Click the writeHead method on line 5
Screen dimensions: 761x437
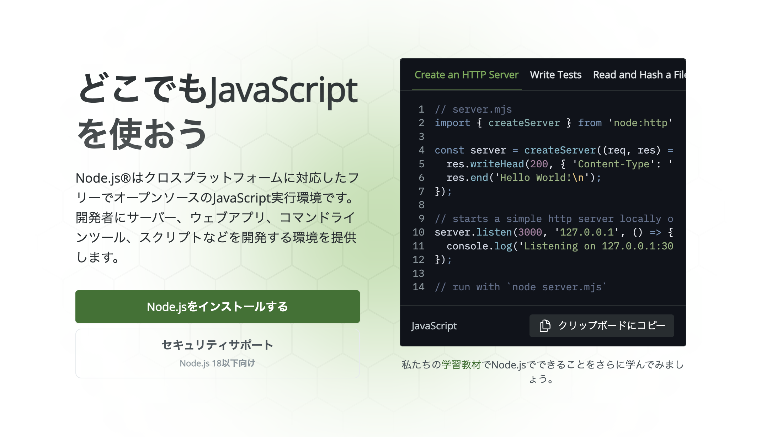[x=497, y=164]
